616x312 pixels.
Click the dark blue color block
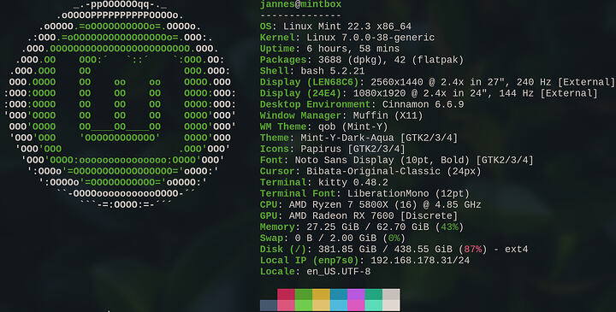[x=339, y=294]
